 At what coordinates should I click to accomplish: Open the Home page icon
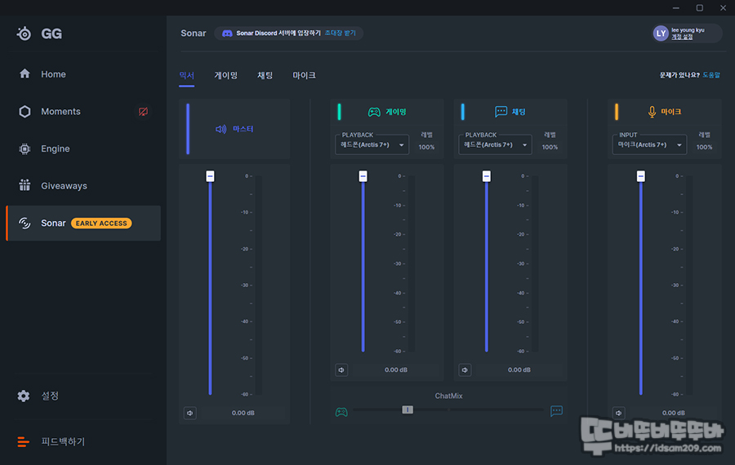point(24,73)
